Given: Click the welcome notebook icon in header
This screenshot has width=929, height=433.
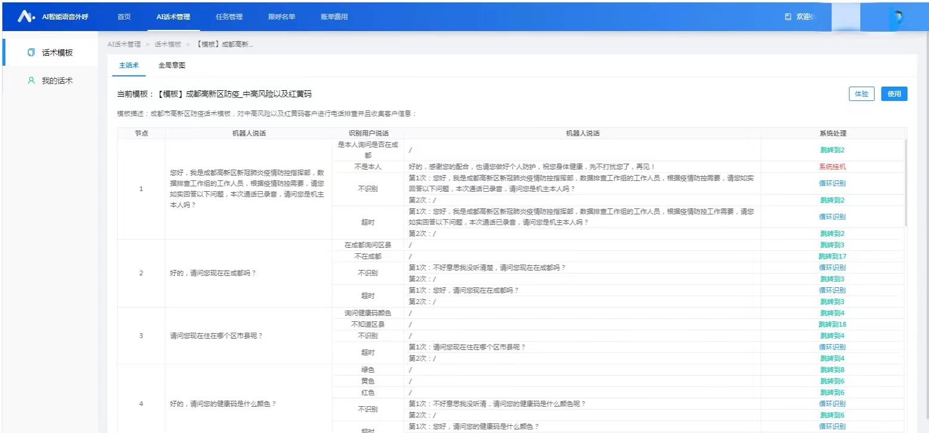Looking at the screenshot, I should (x=788, y=17).
